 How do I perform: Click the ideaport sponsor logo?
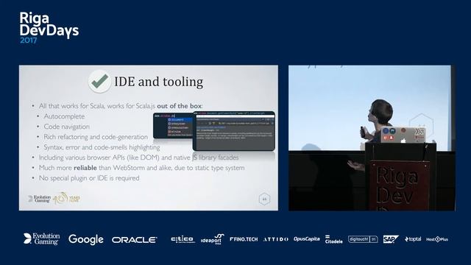tap(213, 239)
